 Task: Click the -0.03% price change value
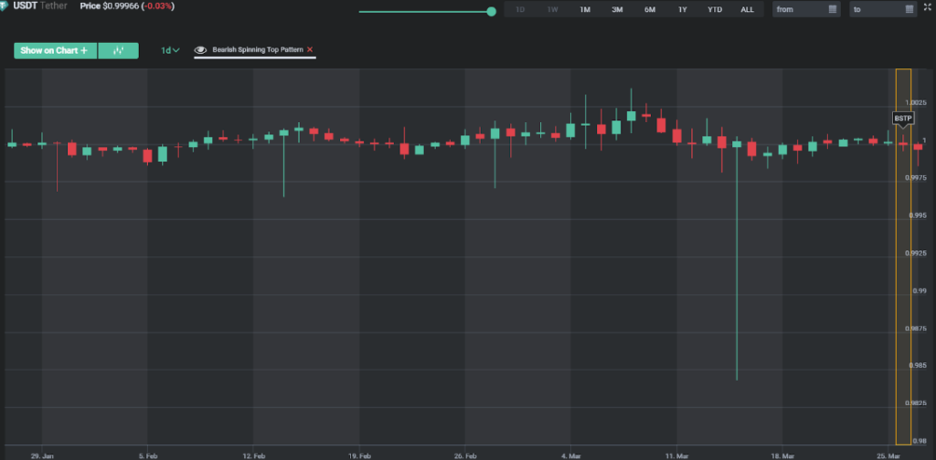pyautogui.click(x=157, y=6)
